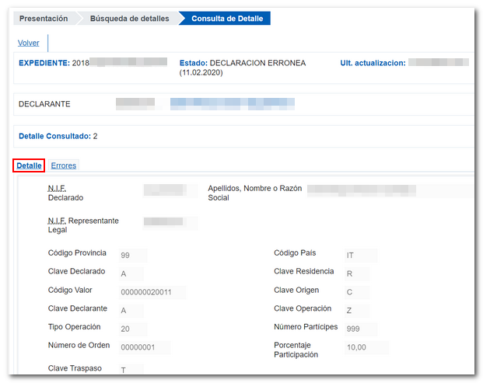Click the Clave Traspaso field
The width and height of the screenshot is (483, 383).
click(132, 370)
